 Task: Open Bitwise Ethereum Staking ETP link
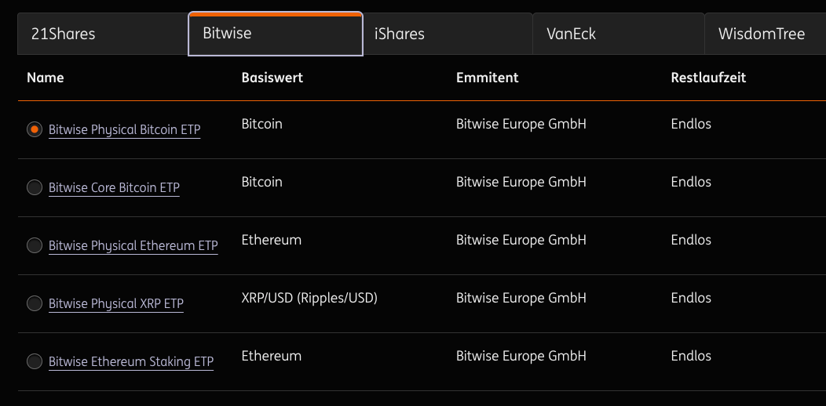(131, 362)
